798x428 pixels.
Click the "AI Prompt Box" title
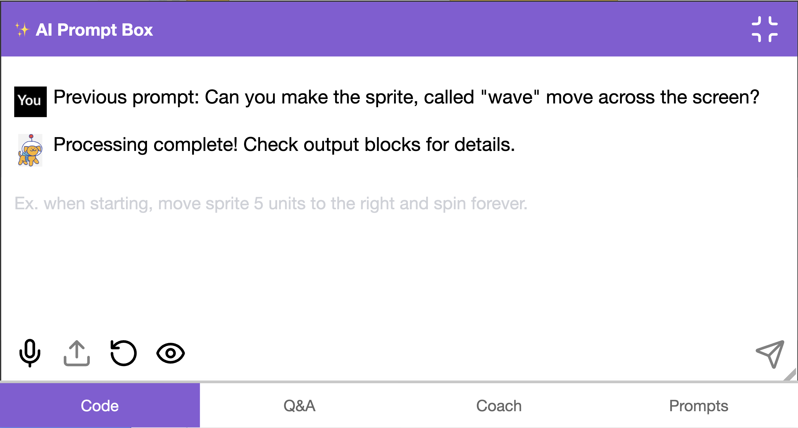[x=94, y=30]
